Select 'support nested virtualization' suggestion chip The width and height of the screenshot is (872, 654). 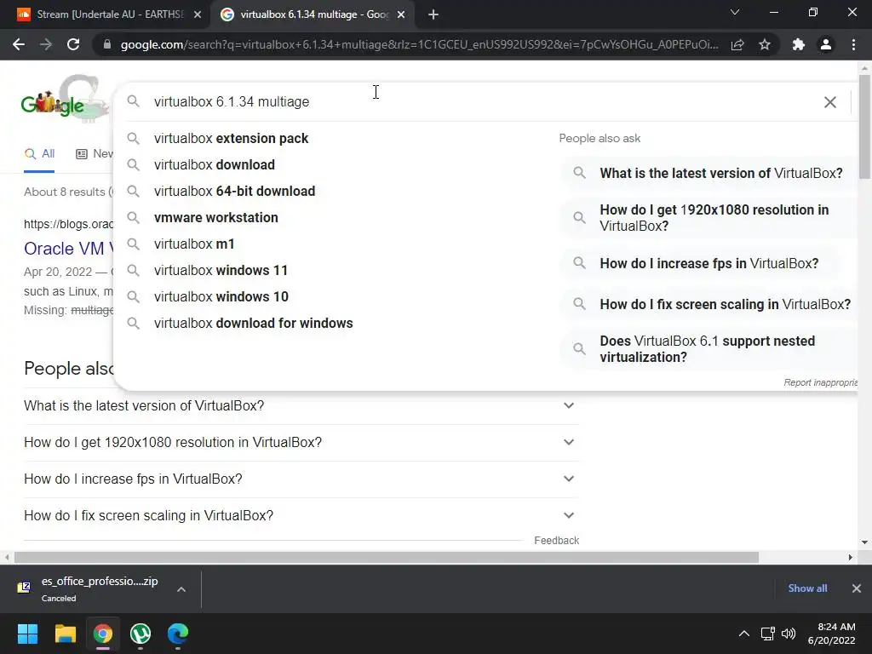pyautogui.click(x=708, y=348)
